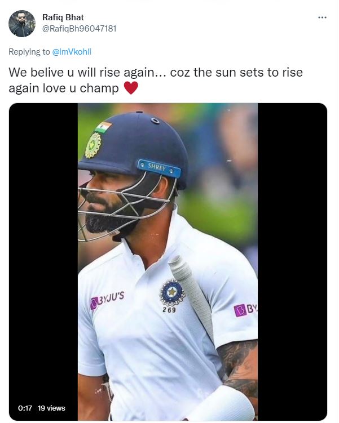Click the right black bar of video
The image size is (339, 423).
[x=292, y=262]
